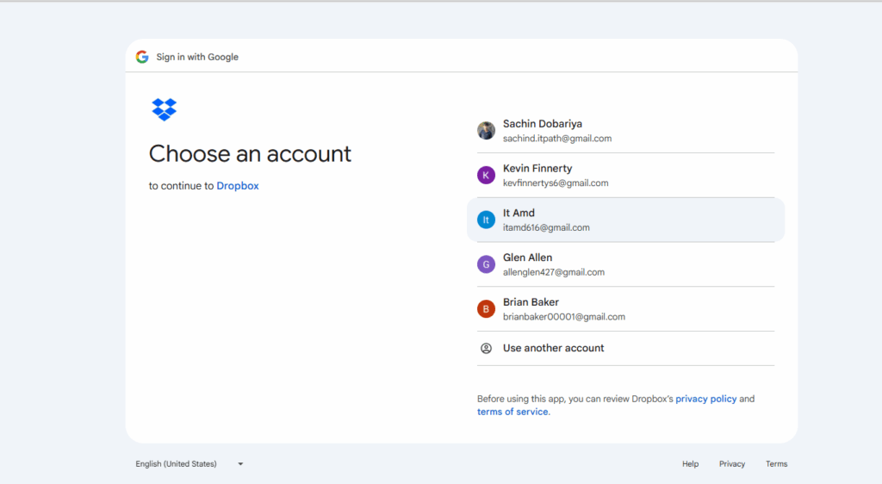This screenshot has width=882, height=484.
Task: Open the Help footer link
Action: coord(690,464)
